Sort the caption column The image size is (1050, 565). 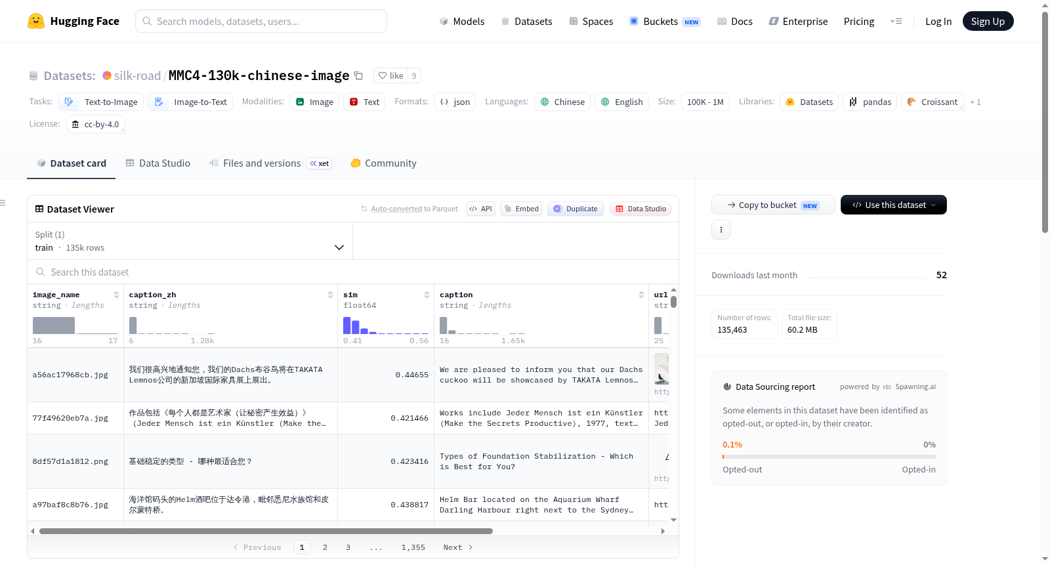click(641, 295)
